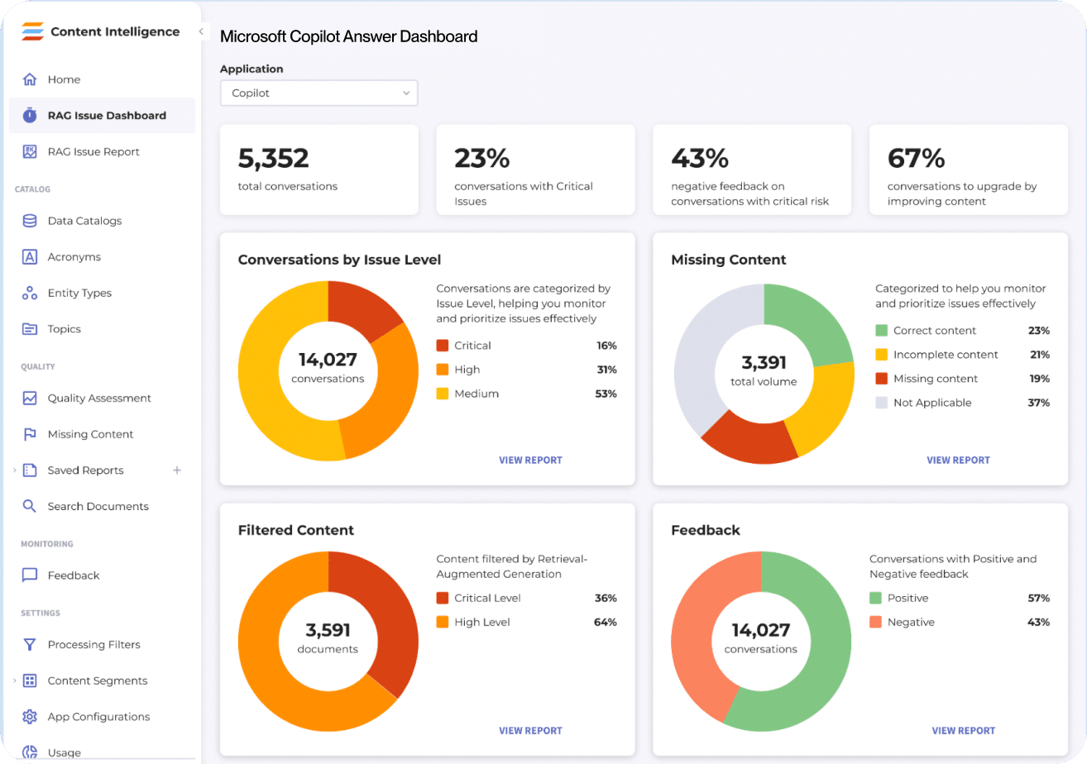Expand the Saved Reports tree arrow
This screenshot has width=1087, height=764.
tap(14, 470)
